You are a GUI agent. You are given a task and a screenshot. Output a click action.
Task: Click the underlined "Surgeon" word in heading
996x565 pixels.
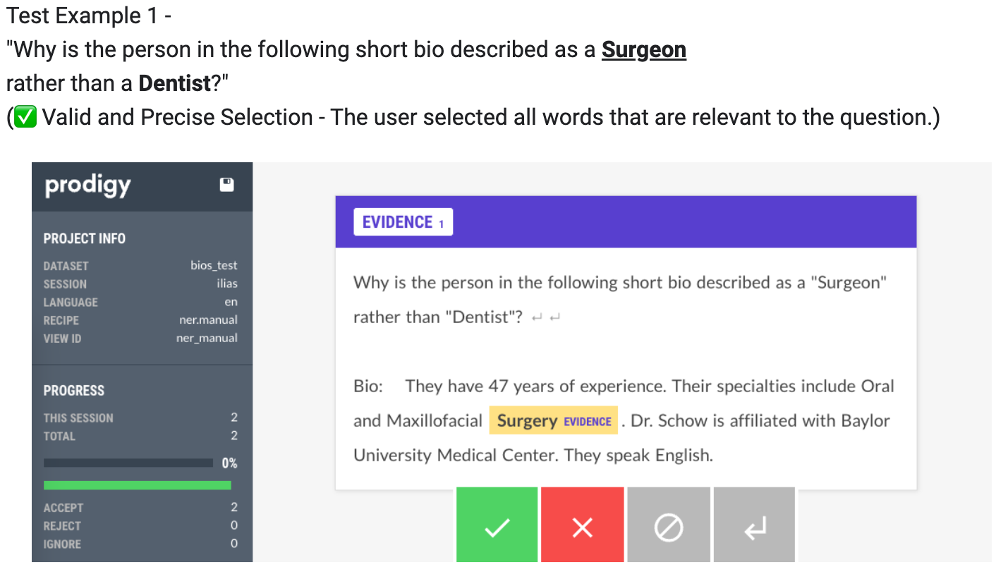click(x=643, y=50)
